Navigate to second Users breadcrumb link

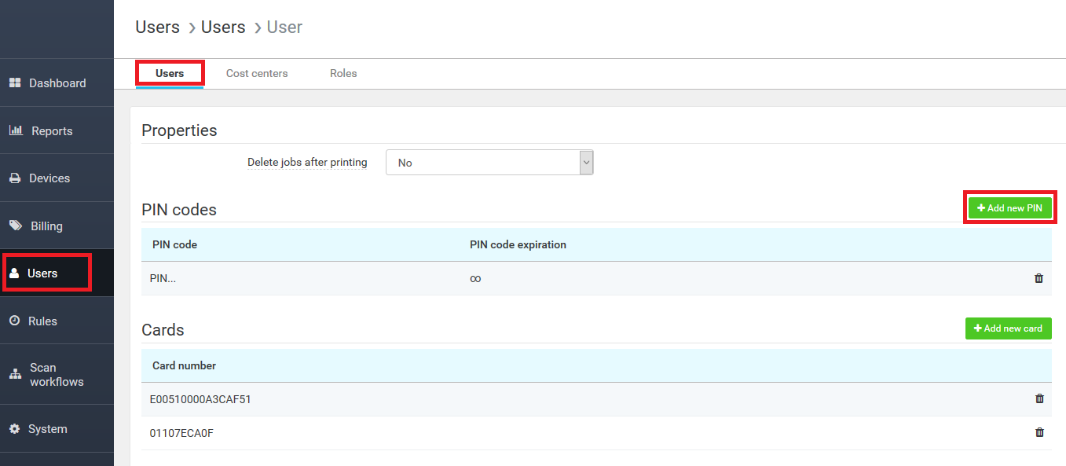(223, 28)
